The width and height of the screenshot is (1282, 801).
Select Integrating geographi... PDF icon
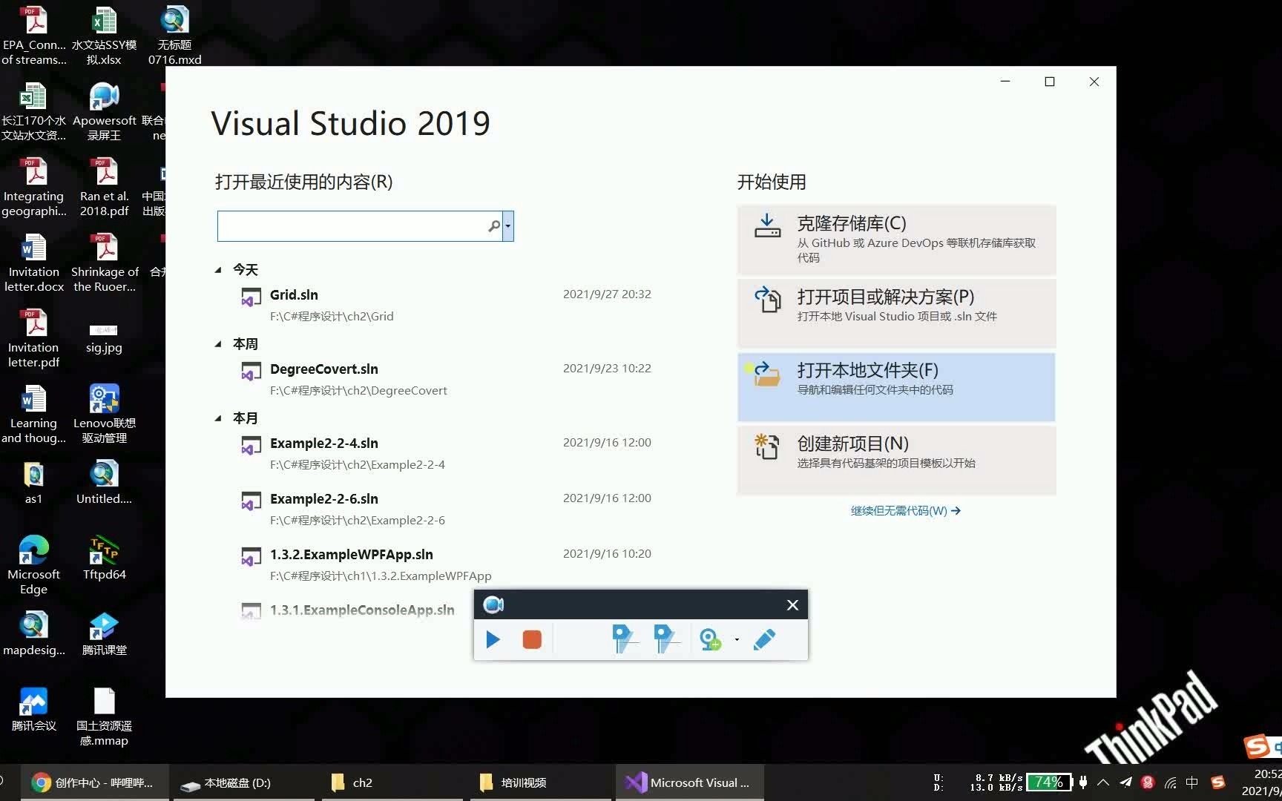tap(33, 187)
